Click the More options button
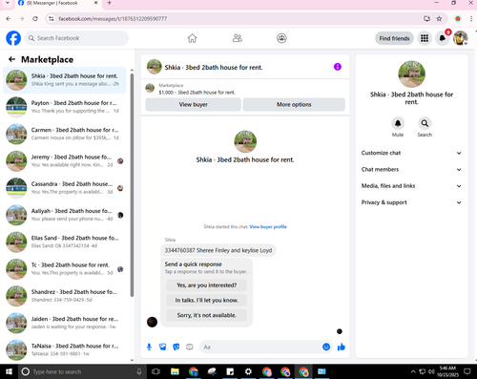This screenshot has width=477, height=379. (294, 104)
